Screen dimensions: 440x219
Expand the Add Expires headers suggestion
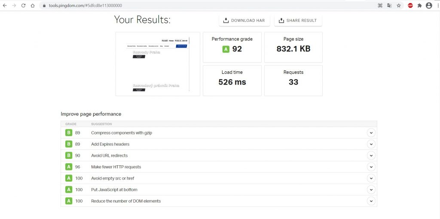(x=371, y=144)
